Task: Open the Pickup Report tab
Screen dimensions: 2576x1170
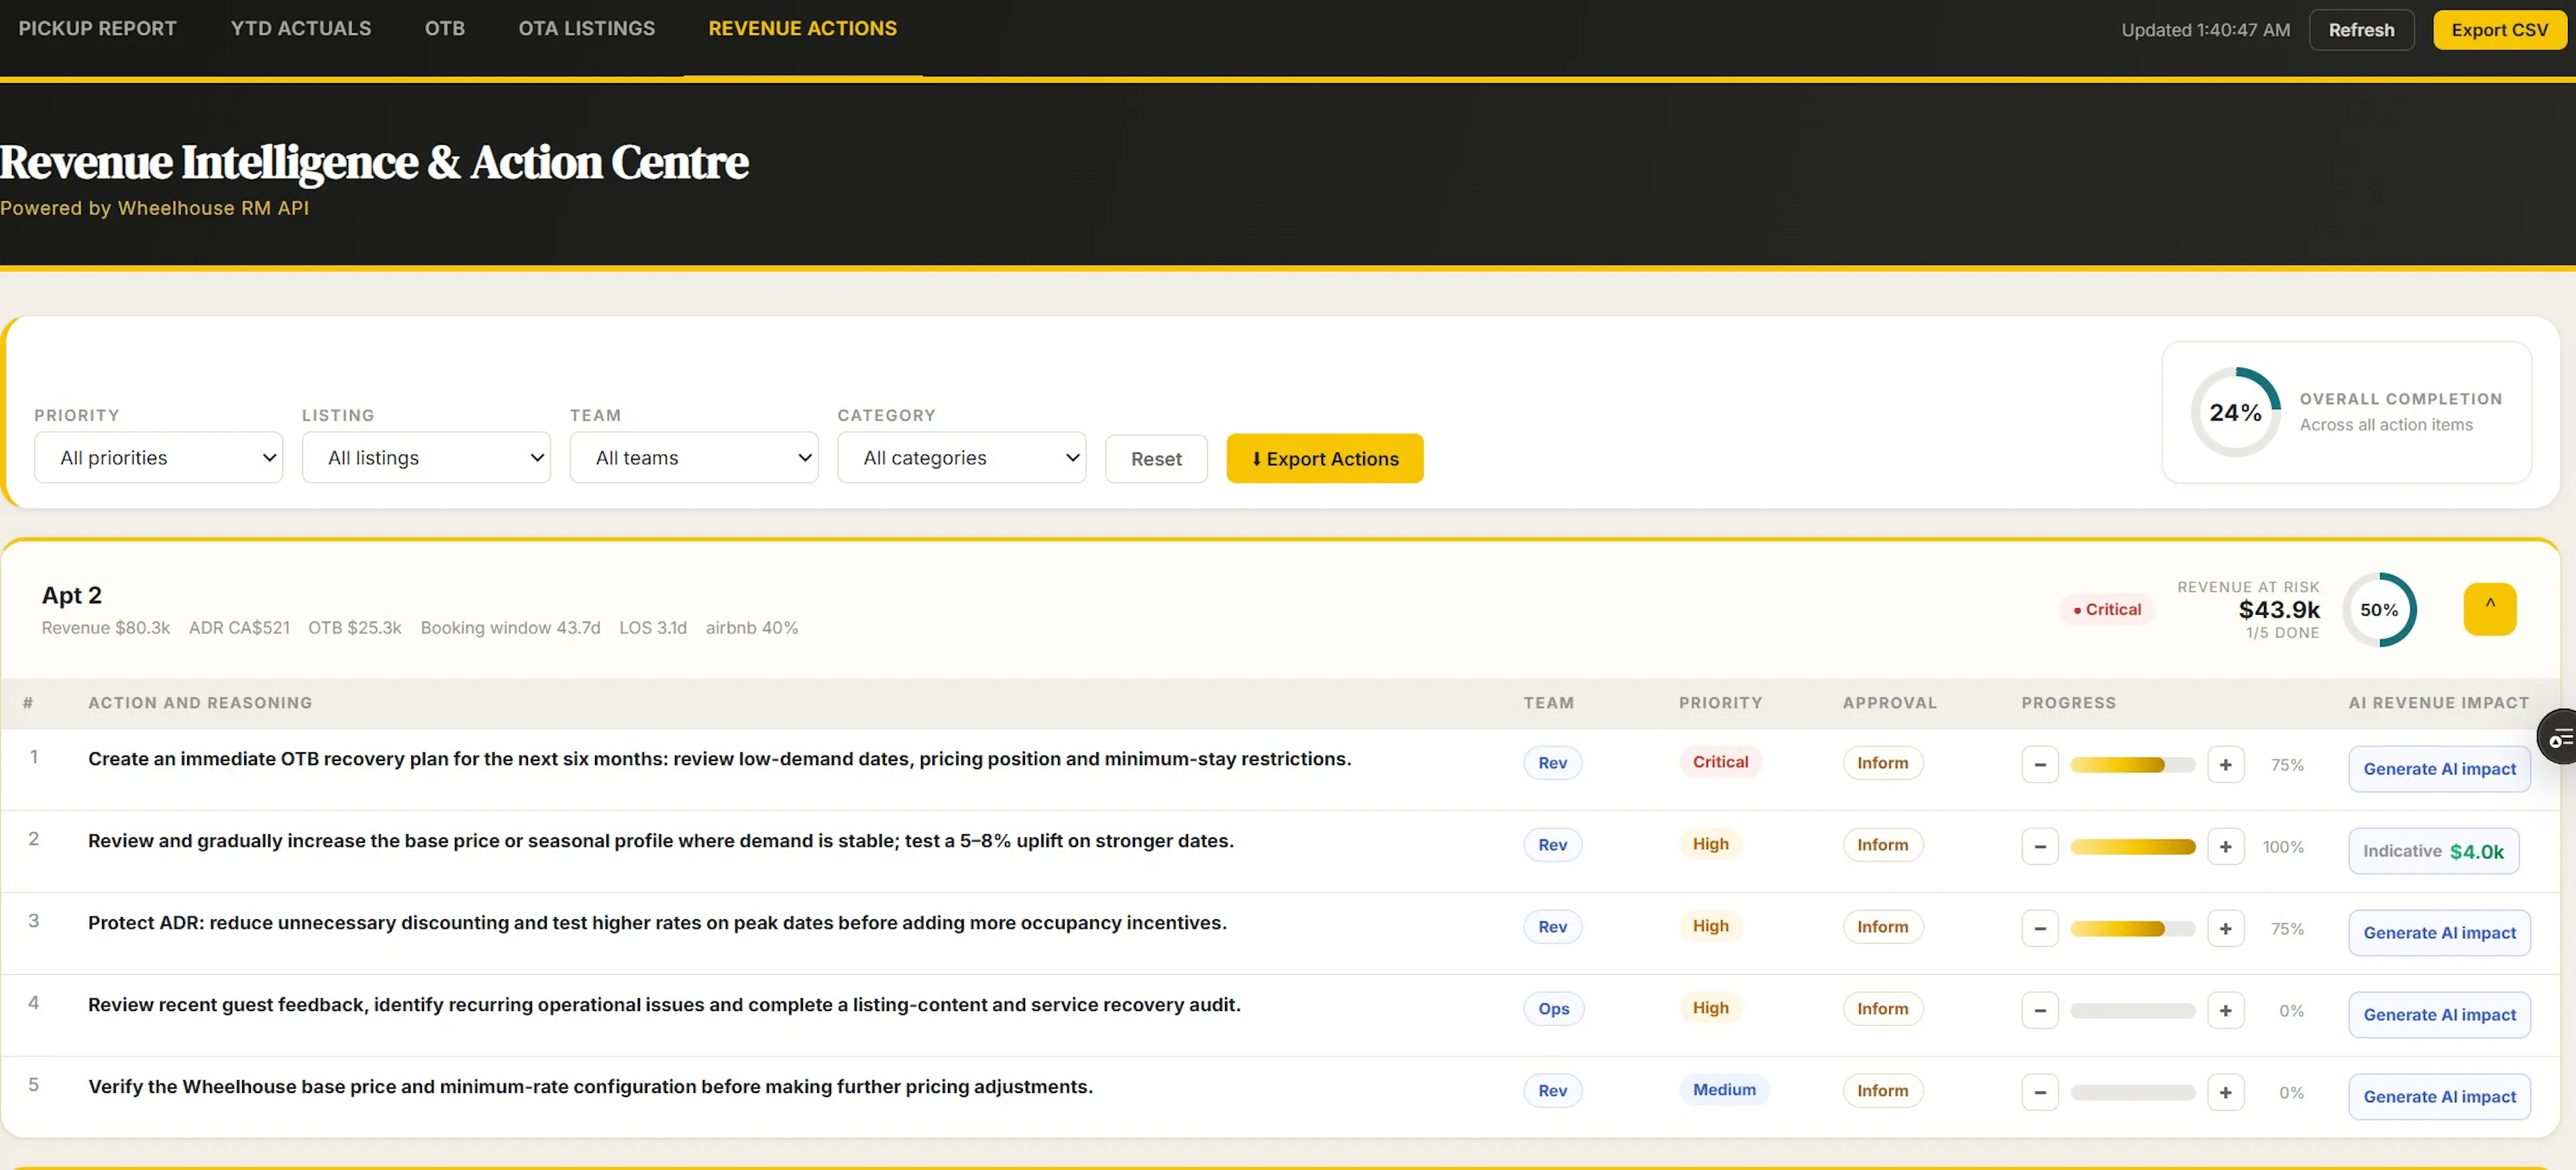Action: pyautogui.click(x=97, y=29)
